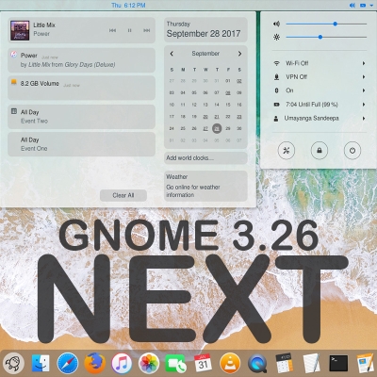Select September 10 in the calendar
The height and width of the screenshot is (377, 377).
click(172, 105)
